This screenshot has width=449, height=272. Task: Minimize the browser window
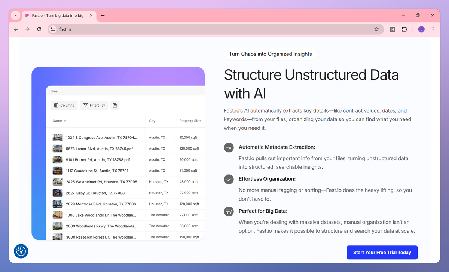click(x=404, y=15)
